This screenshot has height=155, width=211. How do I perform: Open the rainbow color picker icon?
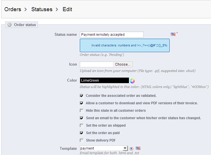point(132,81)
